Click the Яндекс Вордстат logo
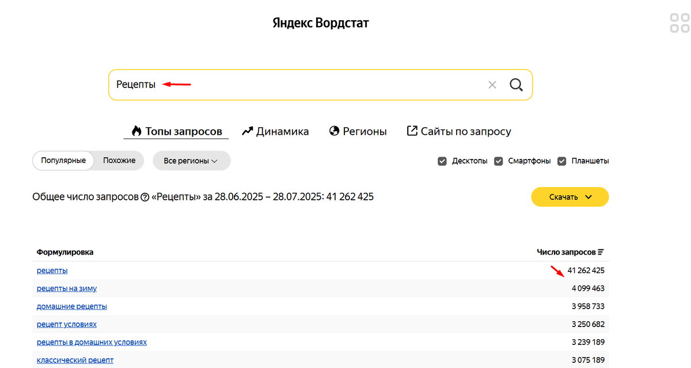The image size is (691, 368). [x=321, y=23]
